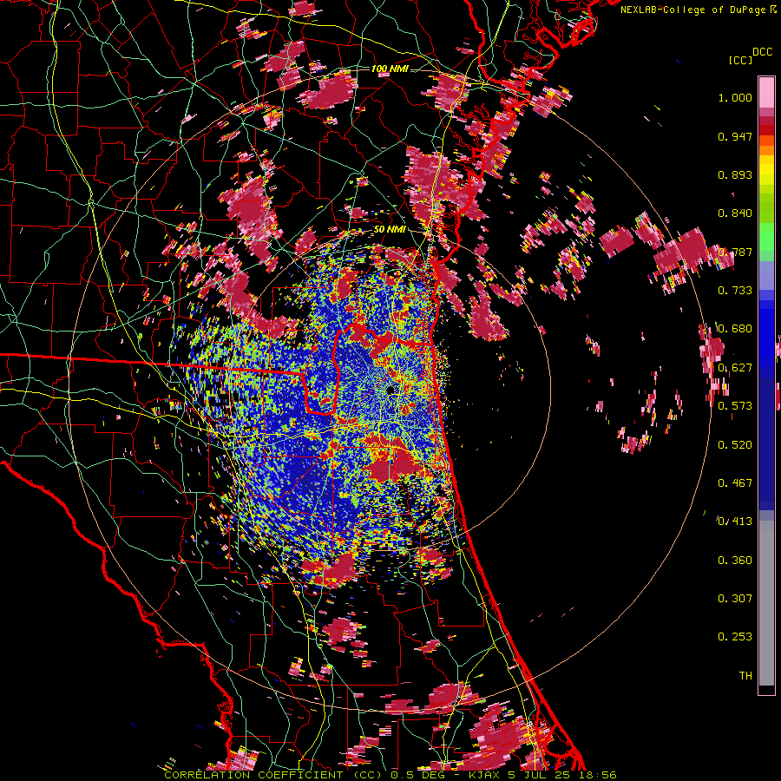
Task: Click the 50 NMI range ring label
Action: (x=390, y=230)
